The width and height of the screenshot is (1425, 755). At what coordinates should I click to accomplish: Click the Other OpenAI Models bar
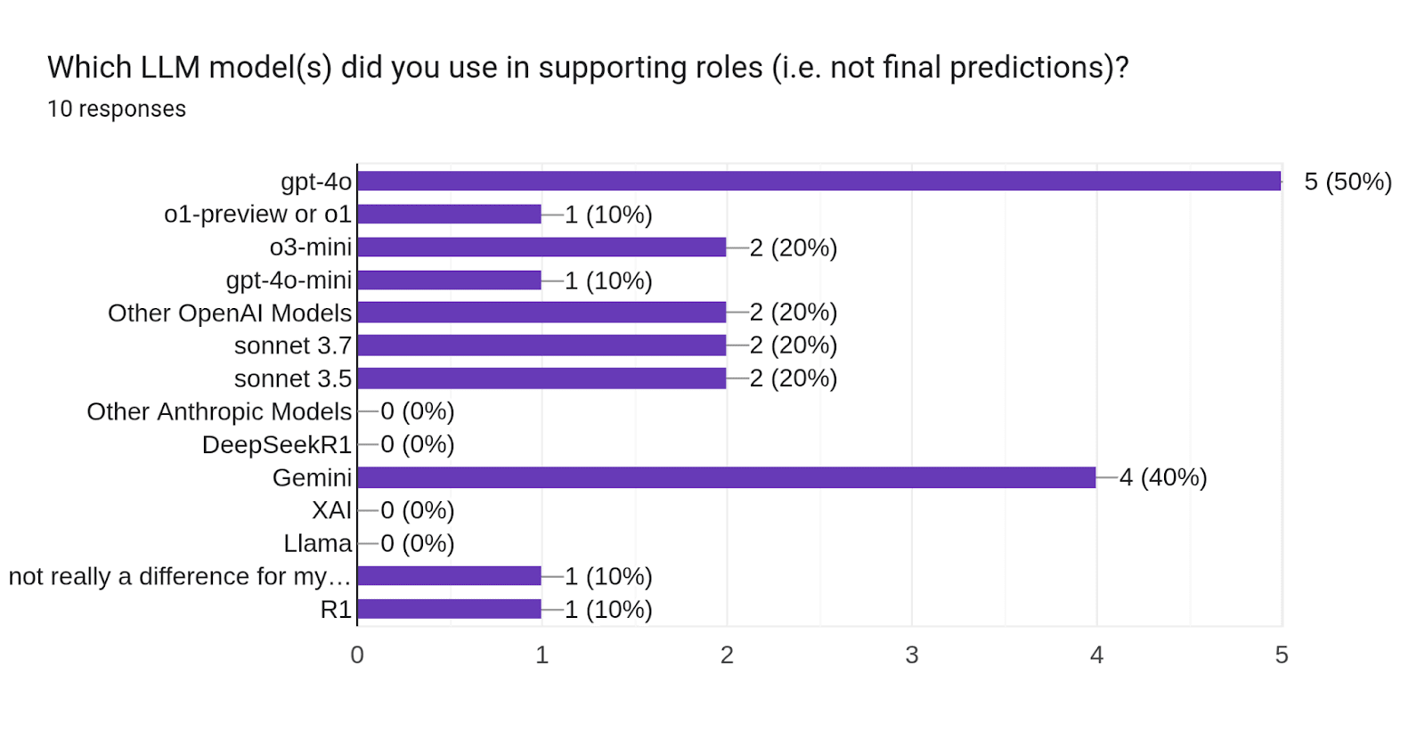click(x=541, y=313)
